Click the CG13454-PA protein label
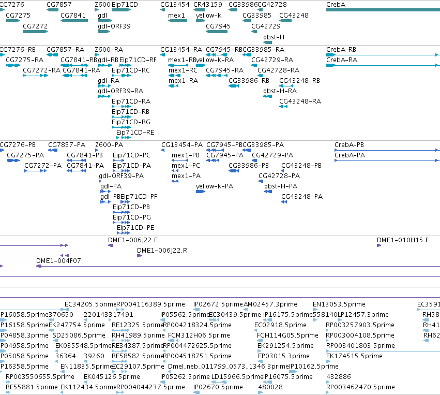Viewport: 440px width, 395px height. (x=182, y=144)
